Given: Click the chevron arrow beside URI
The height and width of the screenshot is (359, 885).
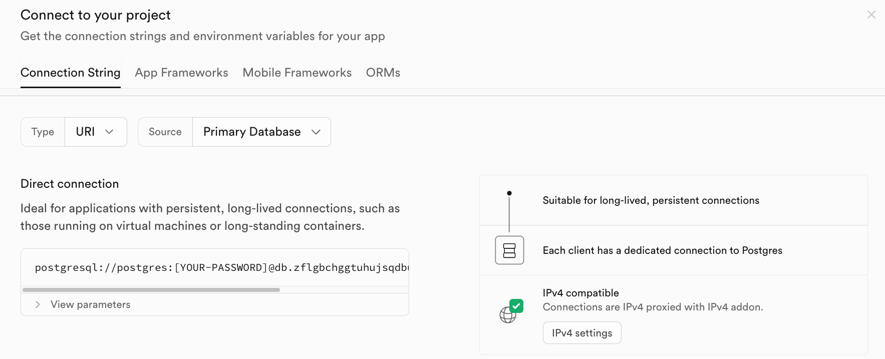Looking at the screenshot, I should coord(109,132).
